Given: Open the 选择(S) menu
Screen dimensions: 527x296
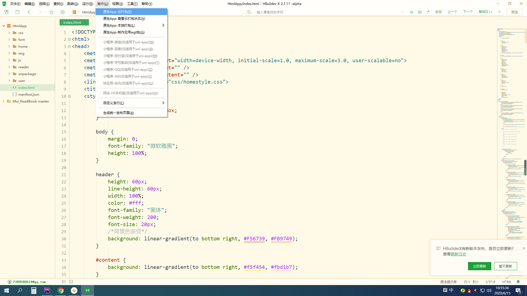Looking at the screenshot, I should [44, 4].
